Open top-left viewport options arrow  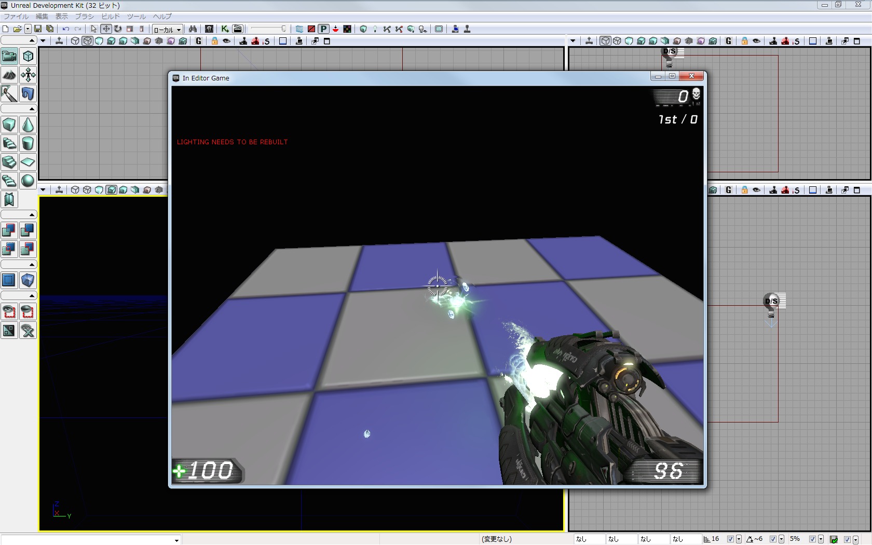pos(43,41)
